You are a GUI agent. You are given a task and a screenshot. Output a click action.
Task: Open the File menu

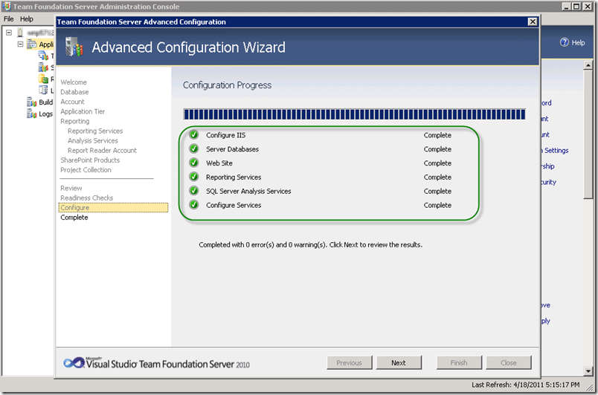9,19
